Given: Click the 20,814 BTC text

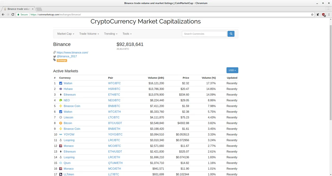Looking at the screenshot, I should [x=123, y=49].
